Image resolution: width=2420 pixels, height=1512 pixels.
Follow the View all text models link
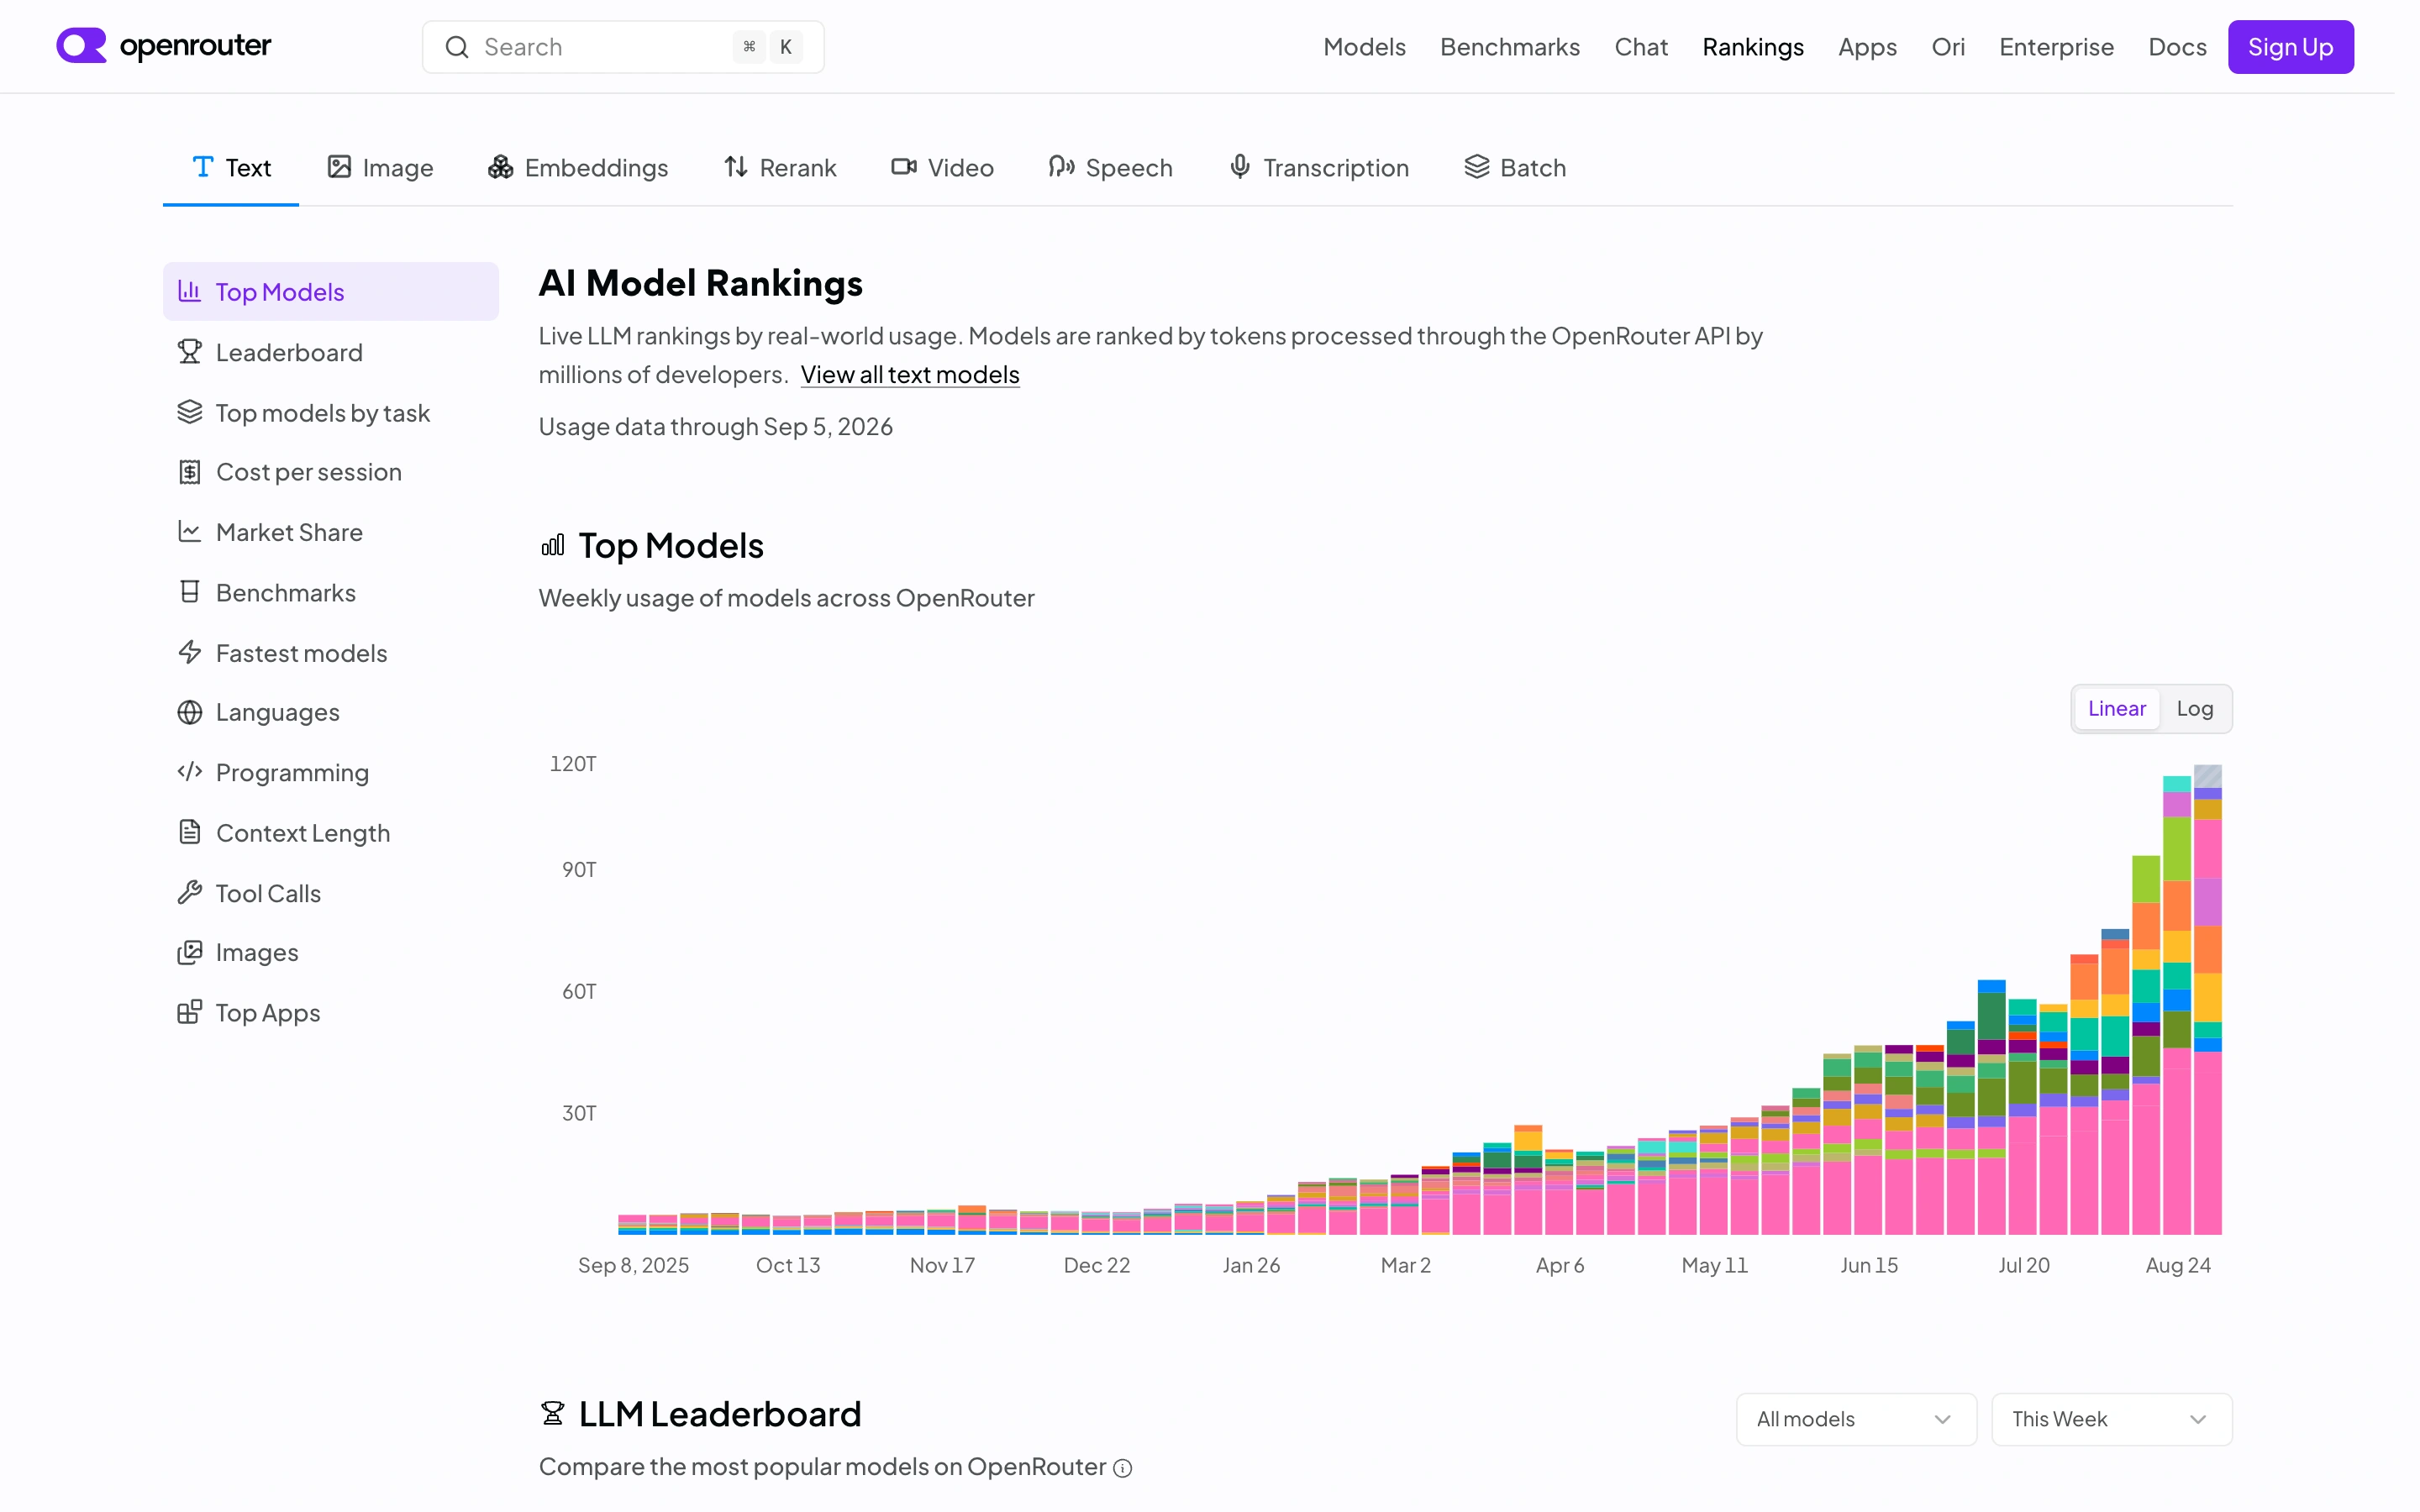pyautogui.click(x=910, y=374)
